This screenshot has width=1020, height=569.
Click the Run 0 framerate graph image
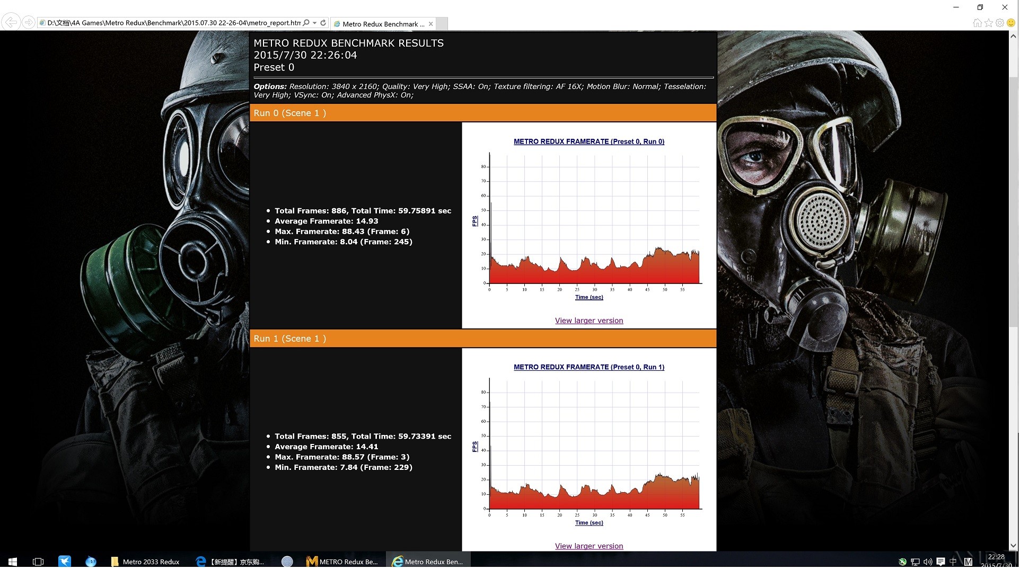pyautogui.click(x=589, y=219)
